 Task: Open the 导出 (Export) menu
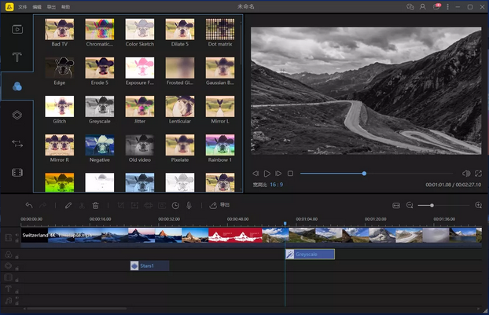pyautogui.click(x=51, y=6)
